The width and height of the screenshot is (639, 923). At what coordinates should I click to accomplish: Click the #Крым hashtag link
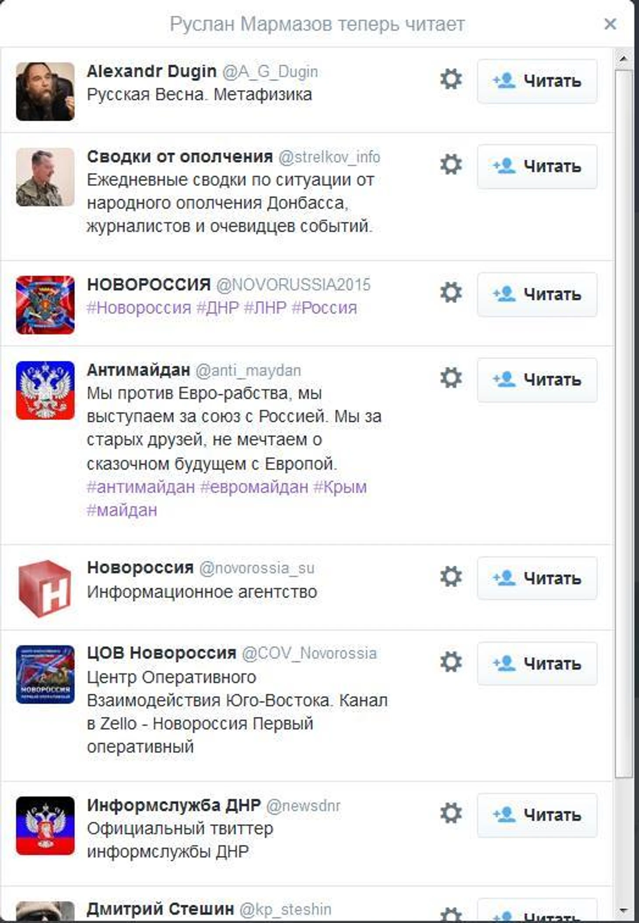point(340,487)
